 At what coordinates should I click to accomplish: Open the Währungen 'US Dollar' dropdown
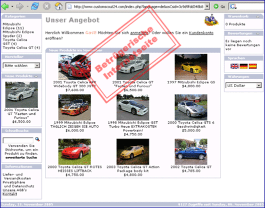coord(243,85)
